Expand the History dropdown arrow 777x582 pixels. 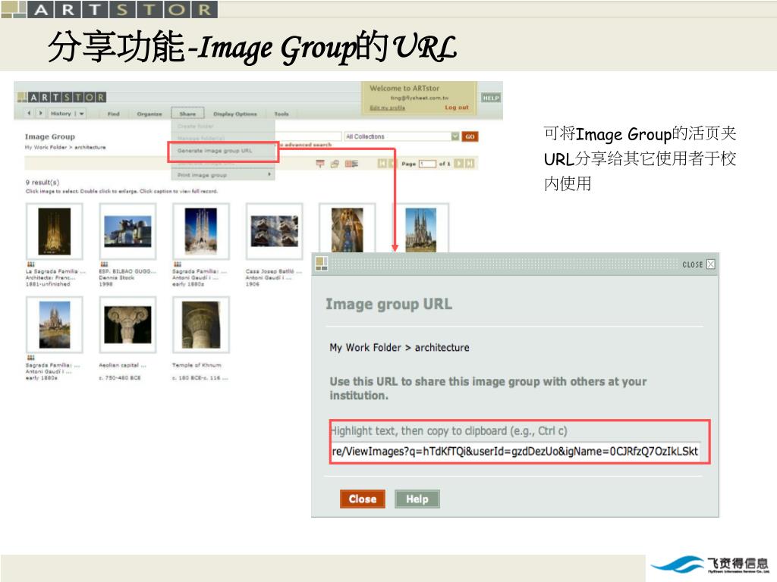coord(82,114)
